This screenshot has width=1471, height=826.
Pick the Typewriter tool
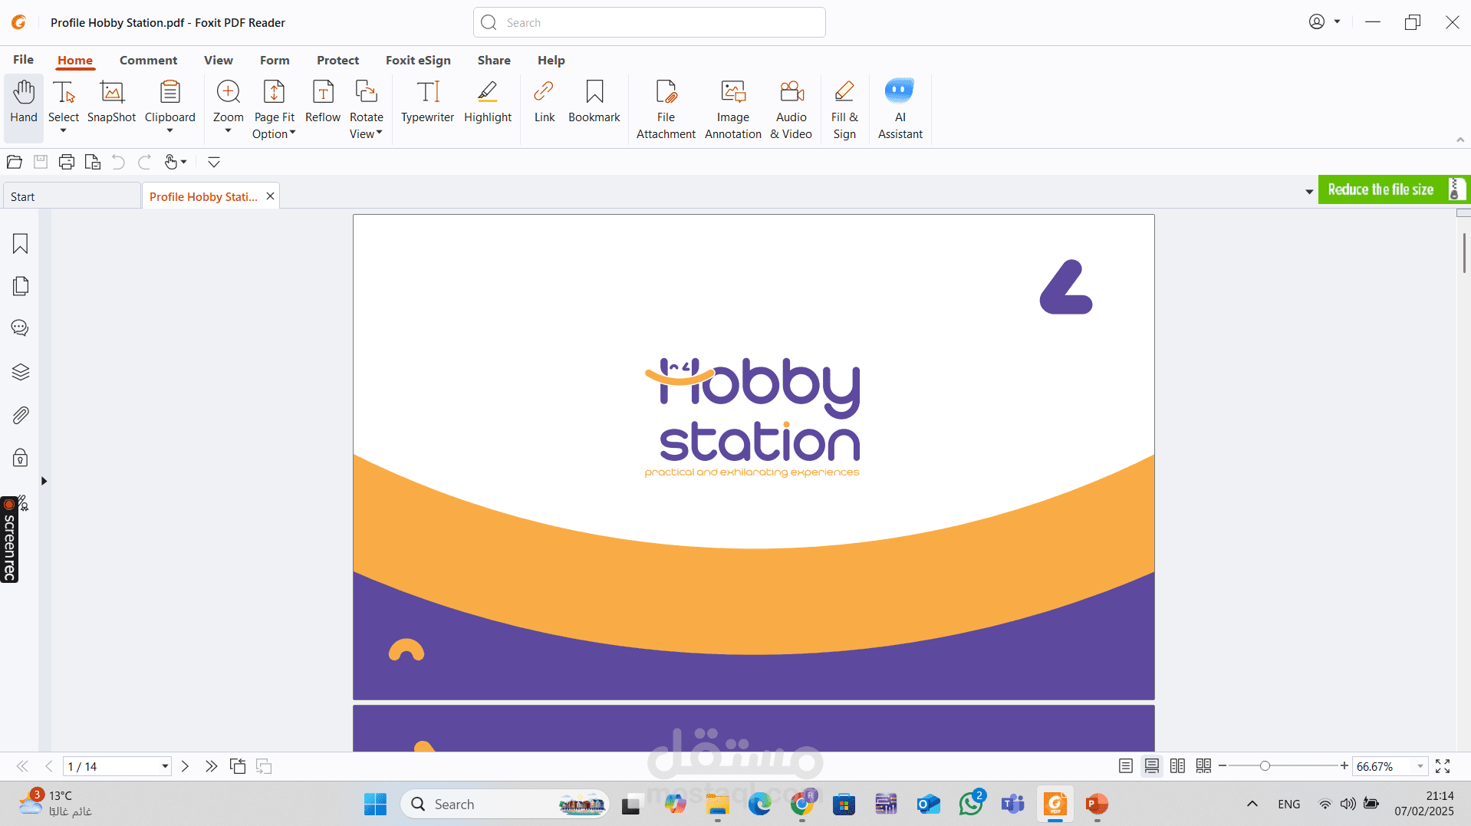pyautogui.click(x=427, y=101)
